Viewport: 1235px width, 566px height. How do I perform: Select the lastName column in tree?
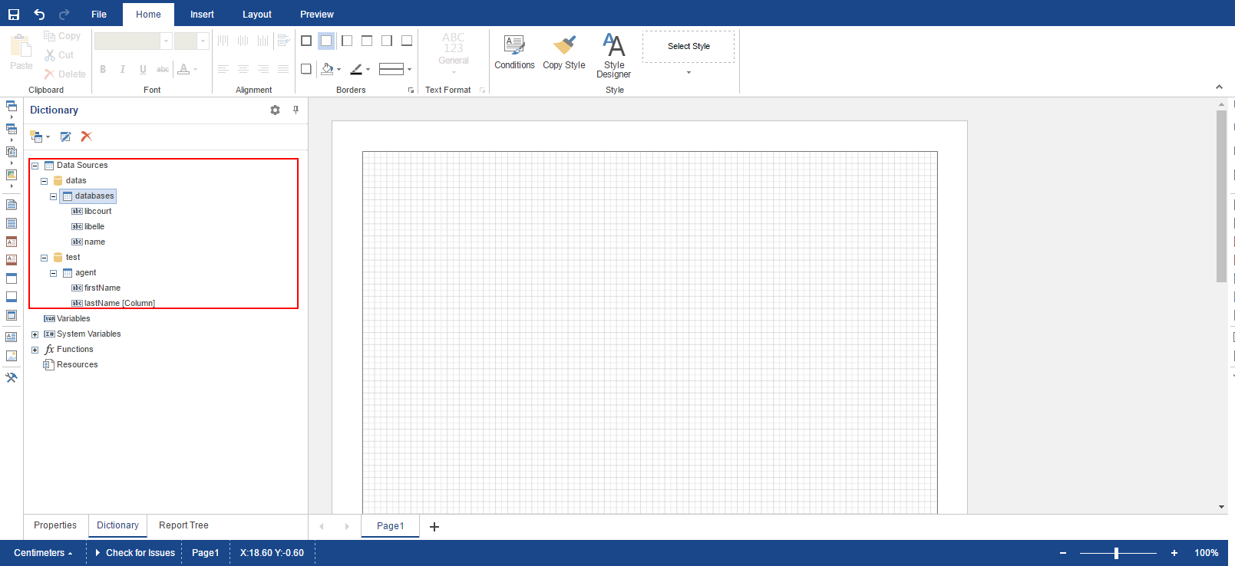click(x=119, y=303)
